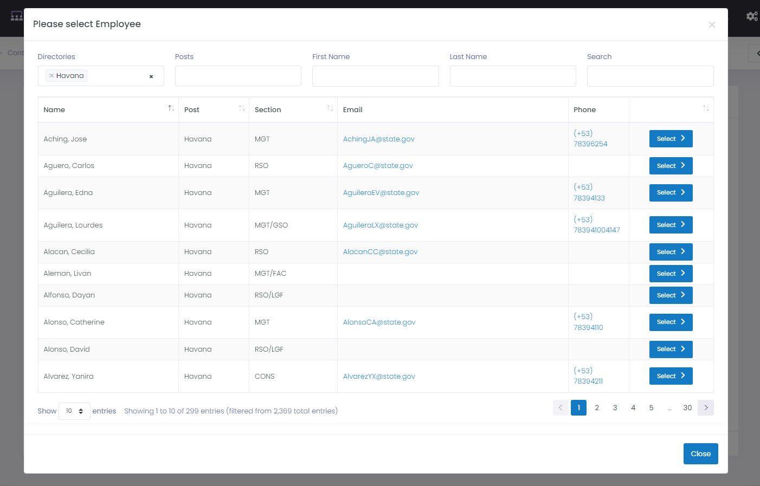Click the Last Name filter field
Screen dimensions: 760x486
pyautogui.click(x=513, y=76)
